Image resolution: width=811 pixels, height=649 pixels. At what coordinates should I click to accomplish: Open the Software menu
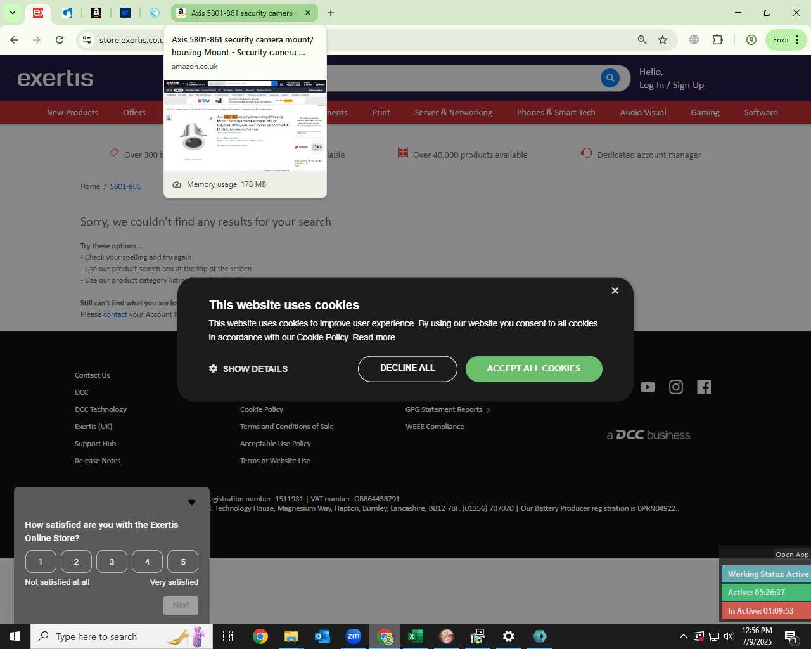coord(761,112)
